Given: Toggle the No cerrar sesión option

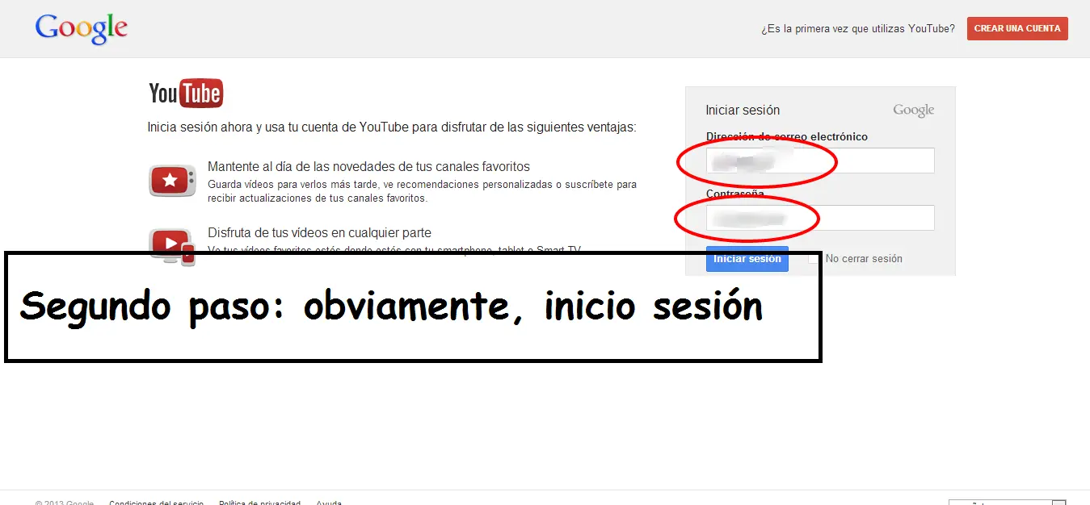Looking at the screenshot, I should point(814,259).
